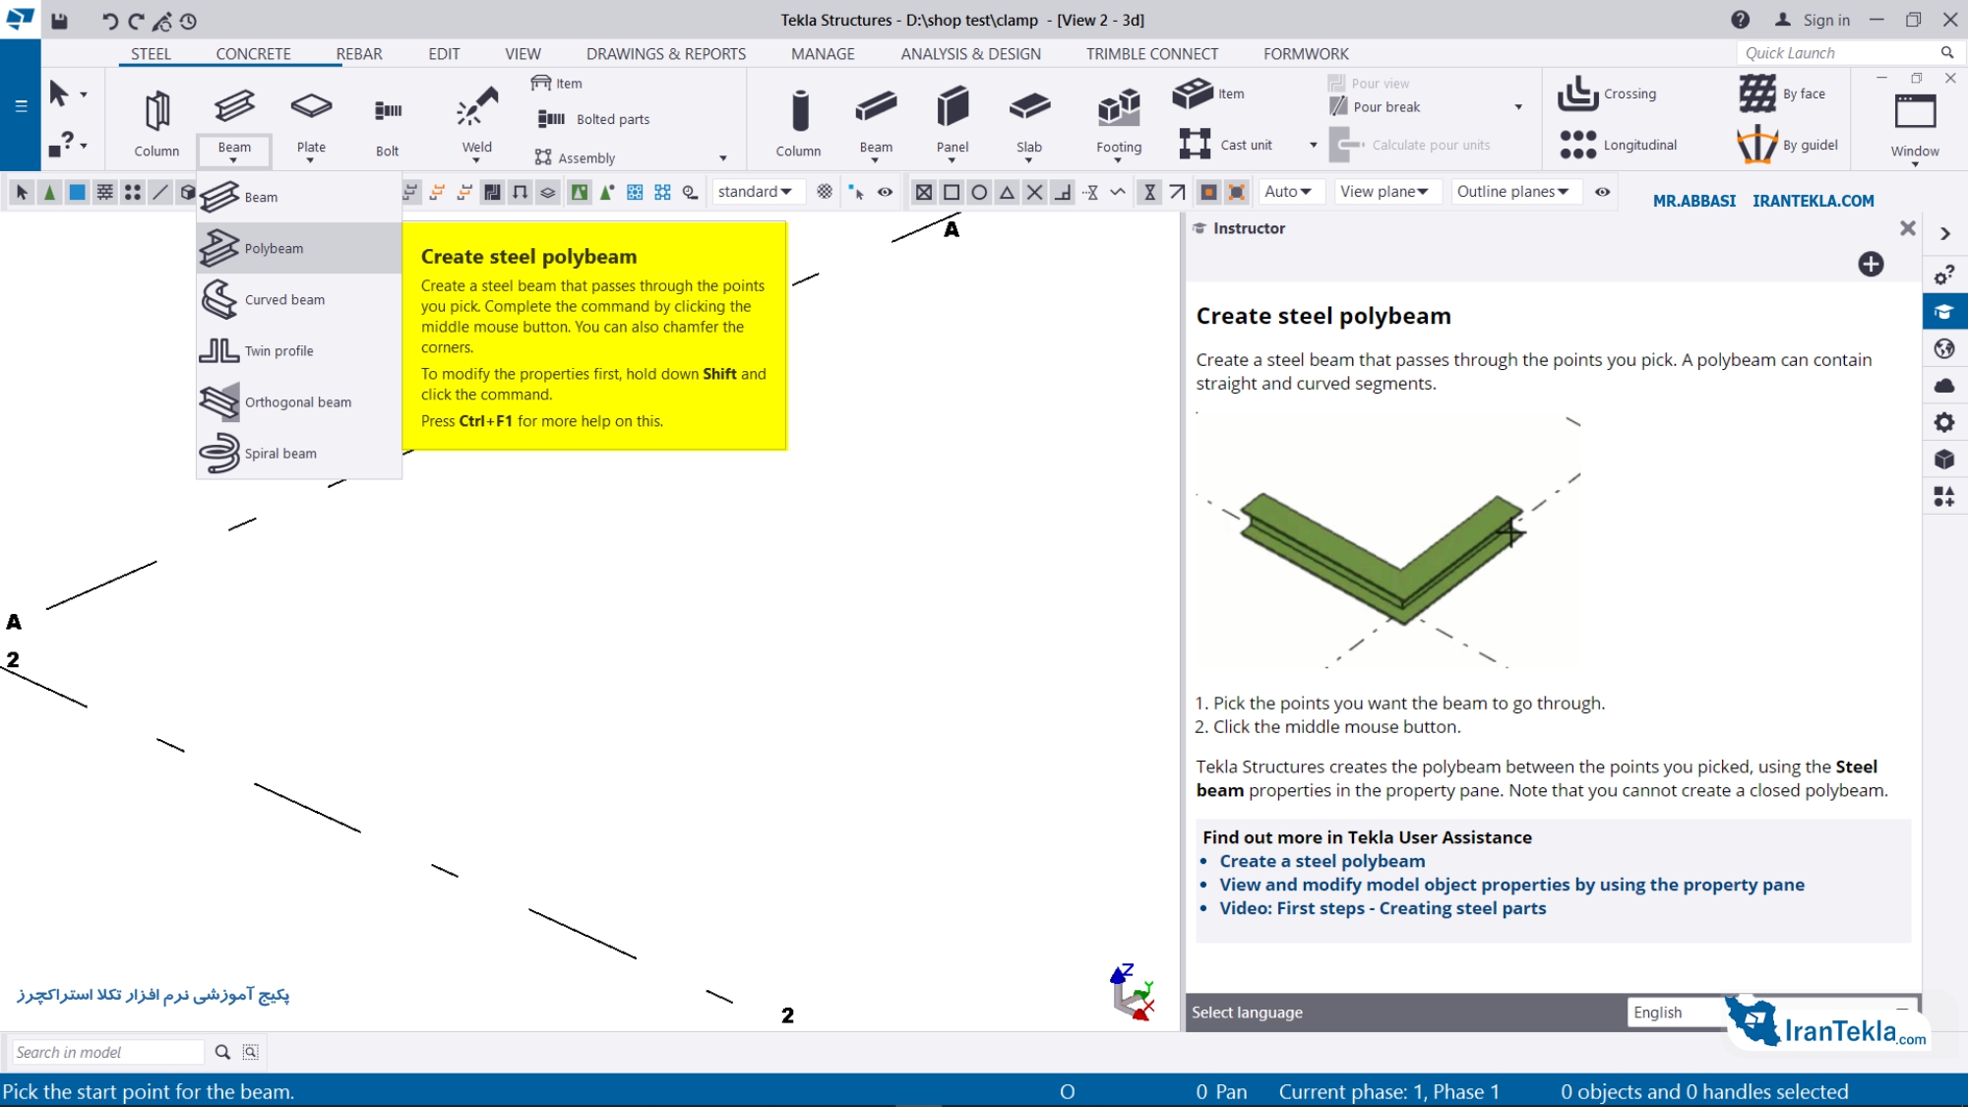
Task: Toggle the eye icon after Outline planes
Action: (x=1603, y=192)
